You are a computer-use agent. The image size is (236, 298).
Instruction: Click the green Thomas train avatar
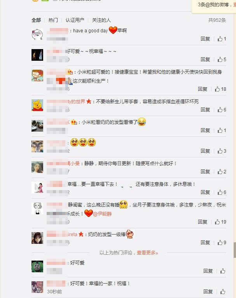click(37, 266)
